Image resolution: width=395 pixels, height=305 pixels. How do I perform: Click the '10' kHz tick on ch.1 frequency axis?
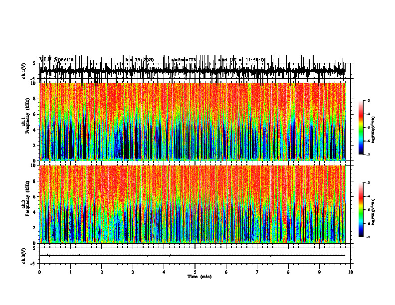(x=34, y=83)
